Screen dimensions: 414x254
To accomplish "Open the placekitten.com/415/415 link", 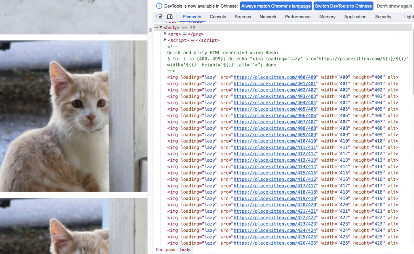I will click(275, 173).
